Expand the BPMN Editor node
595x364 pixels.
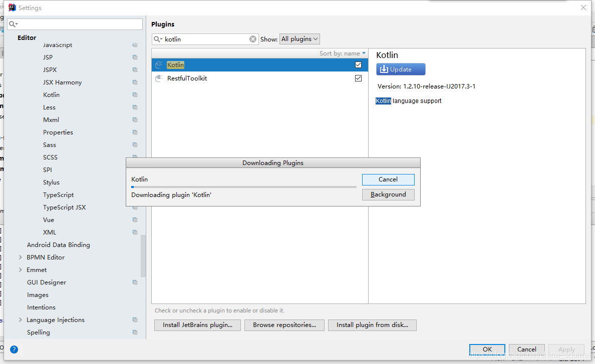[21, 257]
